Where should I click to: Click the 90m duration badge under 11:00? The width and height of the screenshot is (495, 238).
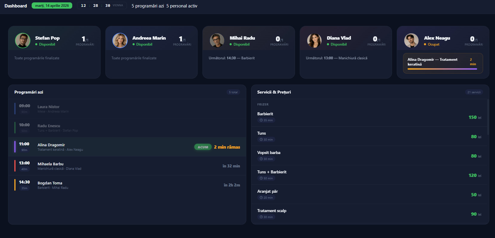24,150
